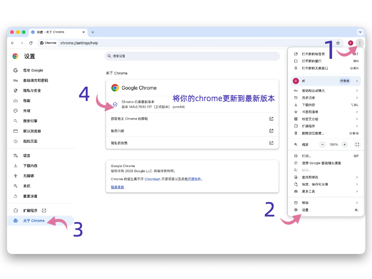
Task: Open 获取有关 Chrome 的帮助 row
Action: coord(192,119)
